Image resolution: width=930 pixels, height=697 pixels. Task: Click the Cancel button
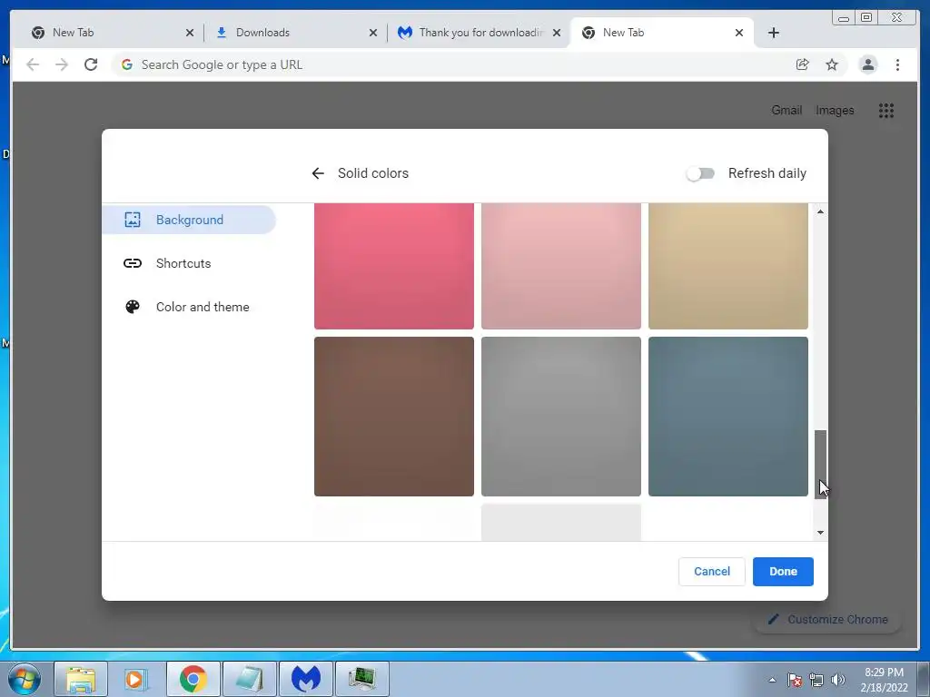[712, 572]
